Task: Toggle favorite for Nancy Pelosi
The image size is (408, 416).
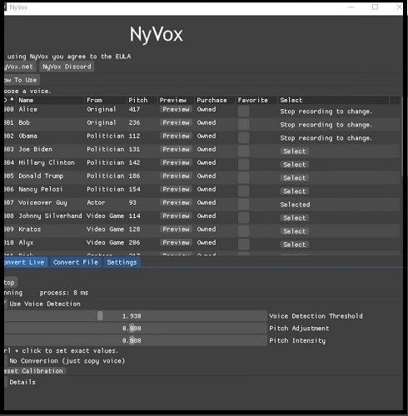Action: click(x=243, y=191)
